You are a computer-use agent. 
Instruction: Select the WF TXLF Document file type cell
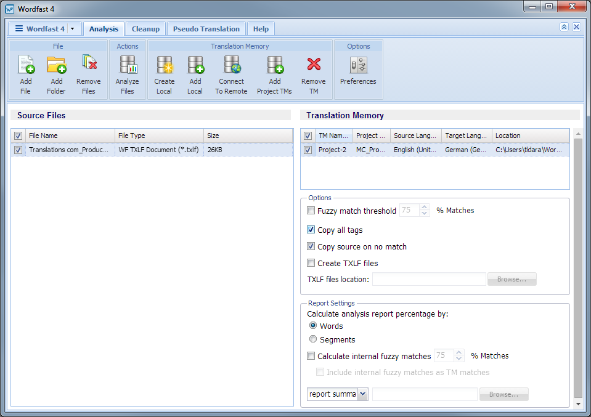click(x=159, y=150)
